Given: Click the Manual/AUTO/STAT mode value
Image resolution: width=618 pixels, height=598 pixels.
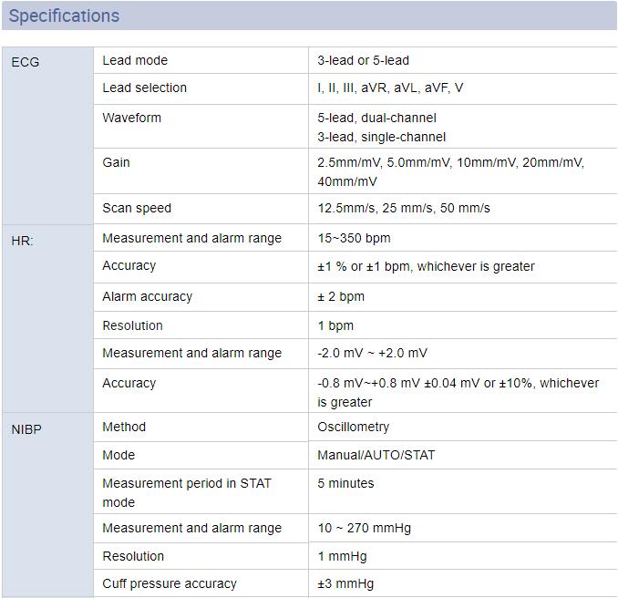Looking at the screenshot, I should pyautogui.click(x=376, y=455).
